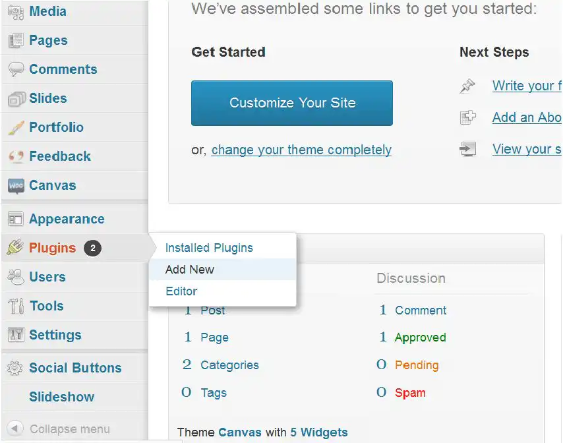Collapse the admin sidebar menu arrow
Viewport: 563px width, 443px height.
[x=15, y=428]
